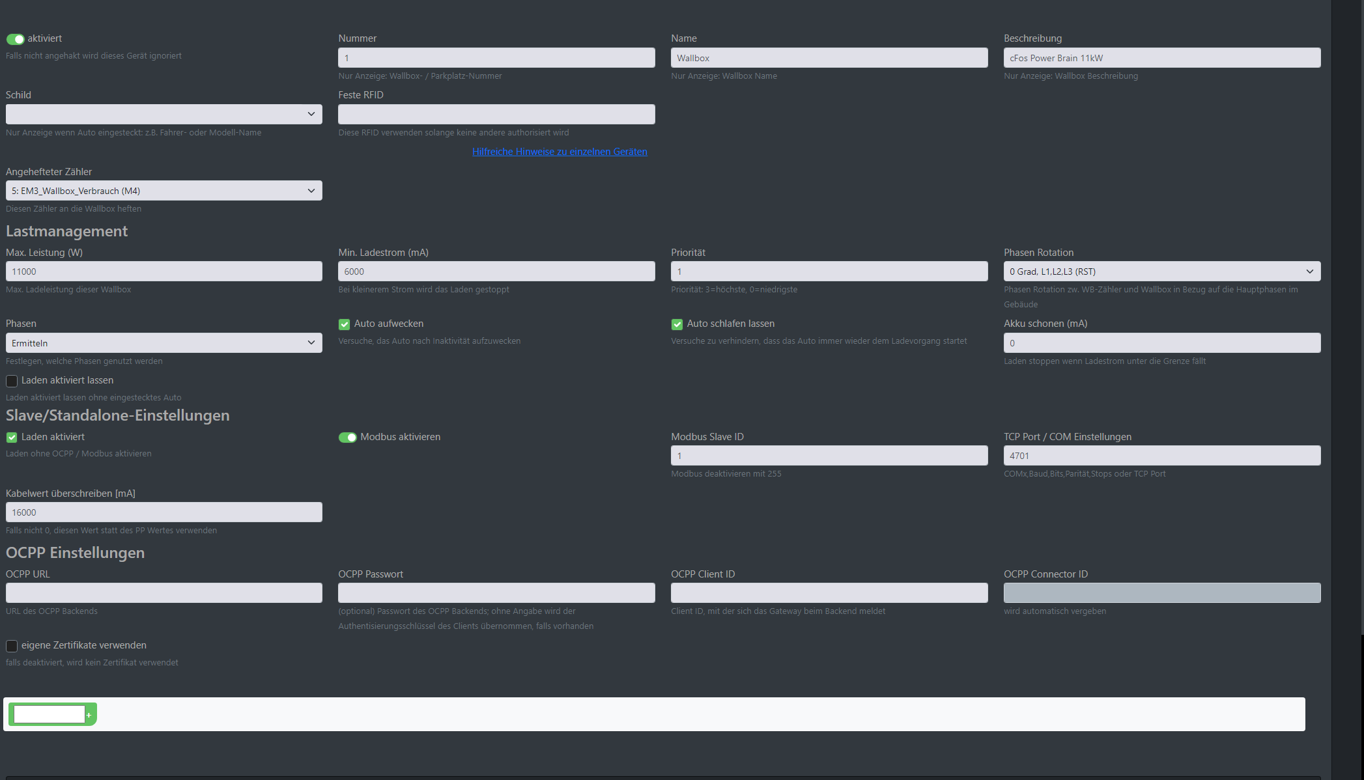Enable 'Laden aktiviert lassen' checkbox
This screenshot has height=780, width=1364.
click(x=12, y=381)
